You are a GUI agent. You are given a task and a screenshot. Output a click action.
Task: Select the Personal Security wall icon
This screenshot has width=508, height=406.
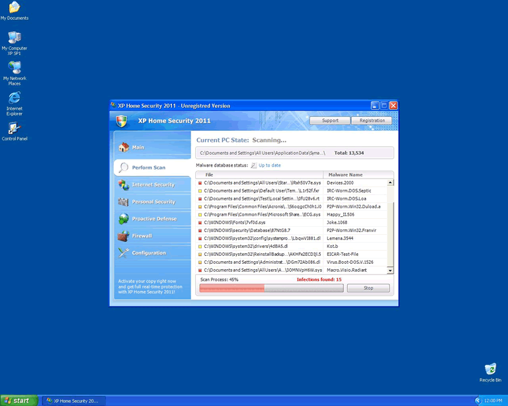click(123, 202)
